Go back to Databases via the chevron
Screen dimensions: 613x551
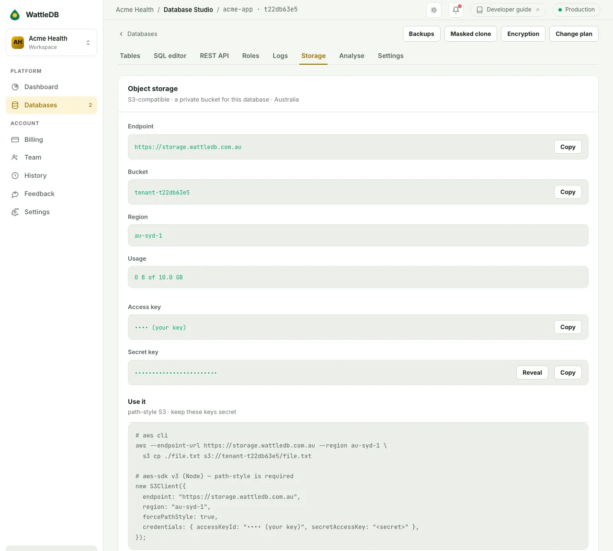click(121, 34)
